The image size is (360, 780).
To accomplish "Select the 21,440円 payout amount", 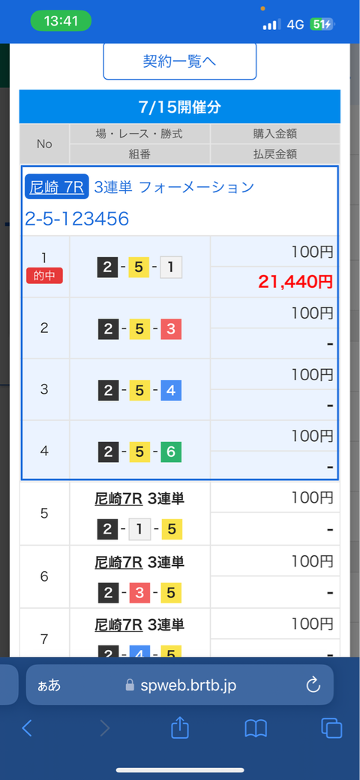I will tap(295, 282).
